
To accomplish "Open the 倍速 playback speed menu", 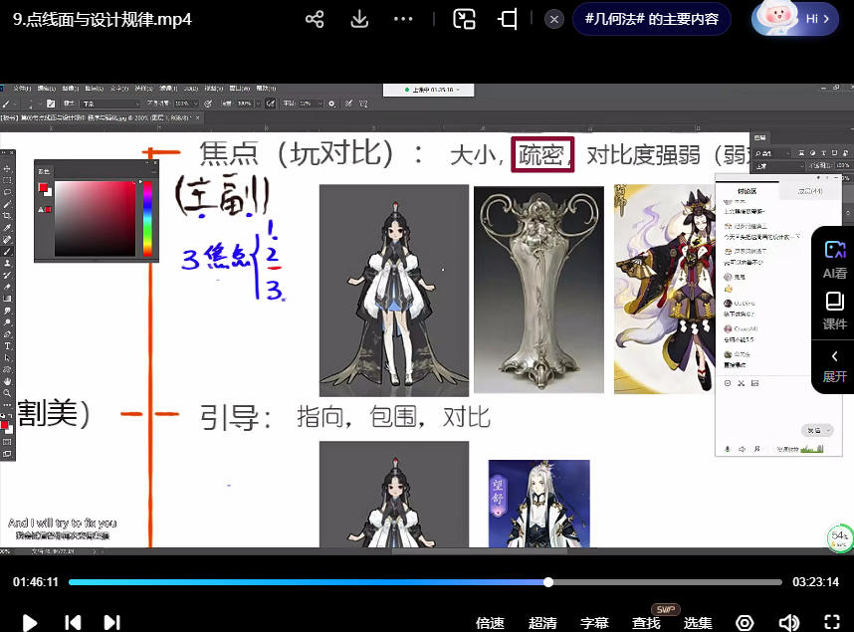I will click(490, 623).
